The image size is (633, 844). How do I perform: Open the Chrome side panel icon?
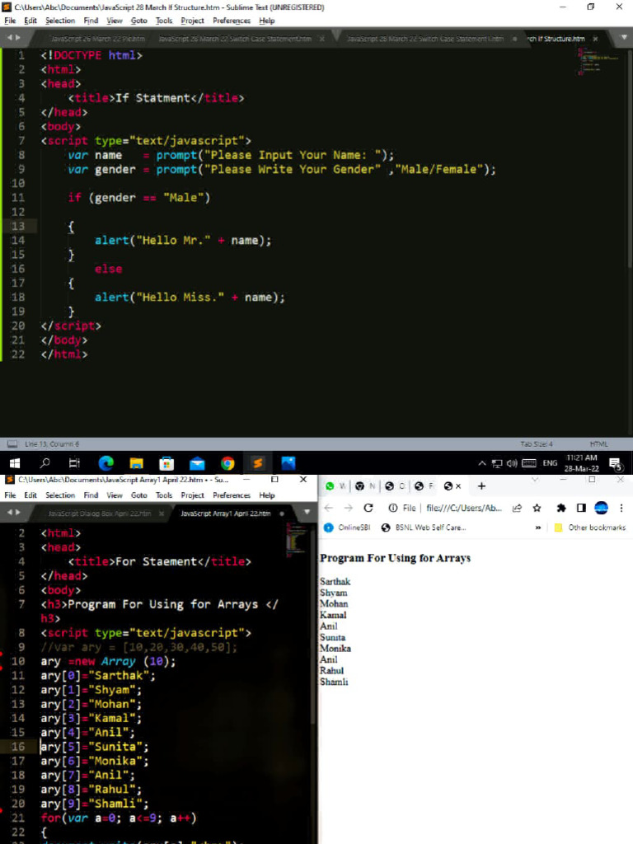coord(581,508)
